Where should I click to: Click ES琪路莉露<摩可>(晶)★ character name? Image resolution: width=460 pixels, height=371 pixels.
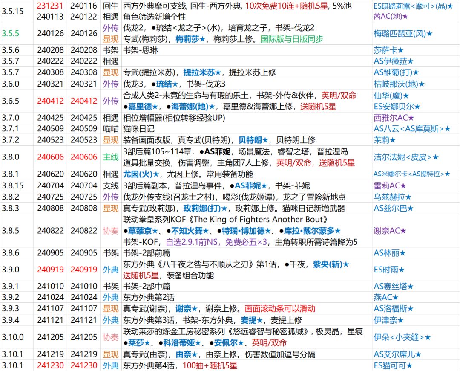pos(413,6)
